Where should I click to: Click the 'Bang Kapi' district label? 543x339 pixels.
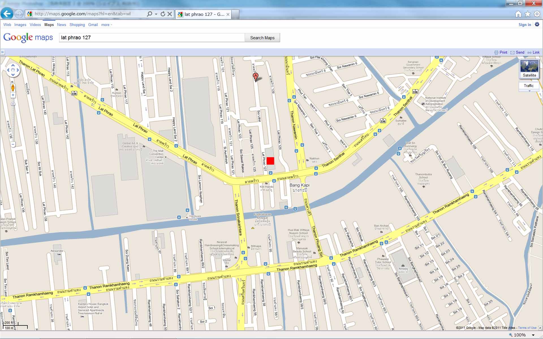[299, 185]
